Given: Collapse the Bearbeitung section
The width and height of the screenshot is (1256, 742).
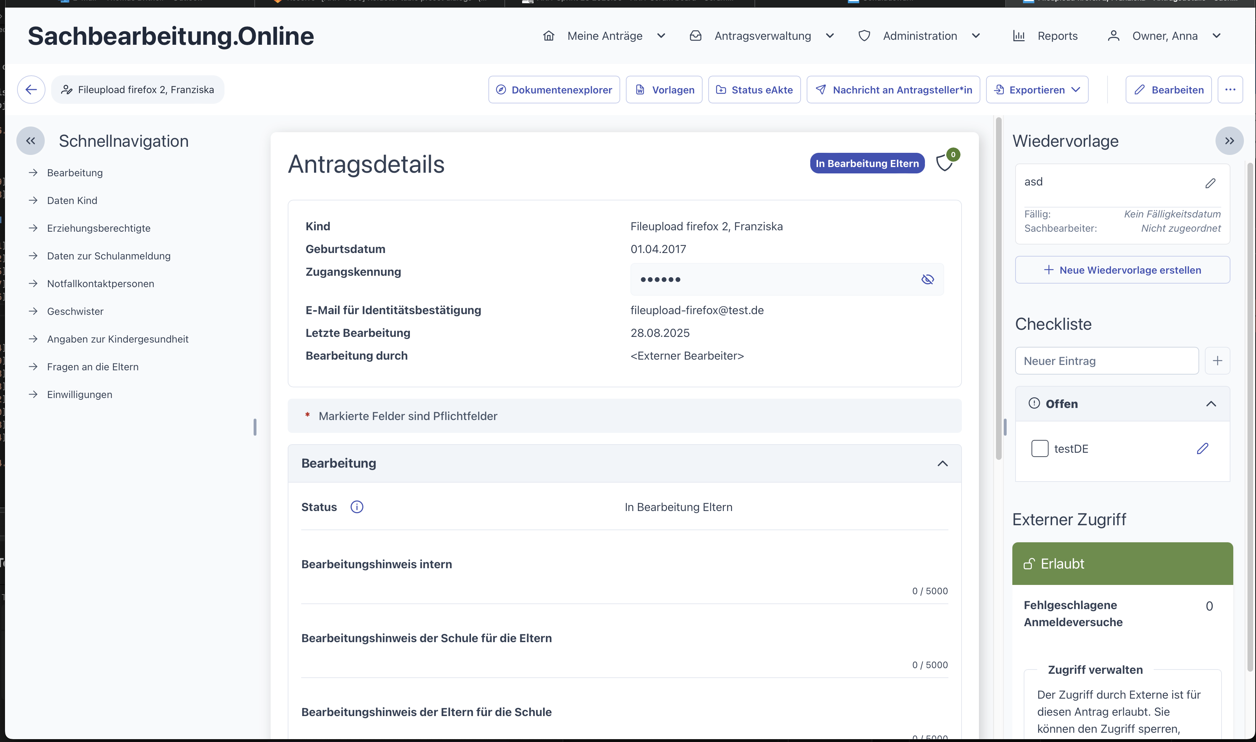Looking at the screenshot, I should pos(942,463).
